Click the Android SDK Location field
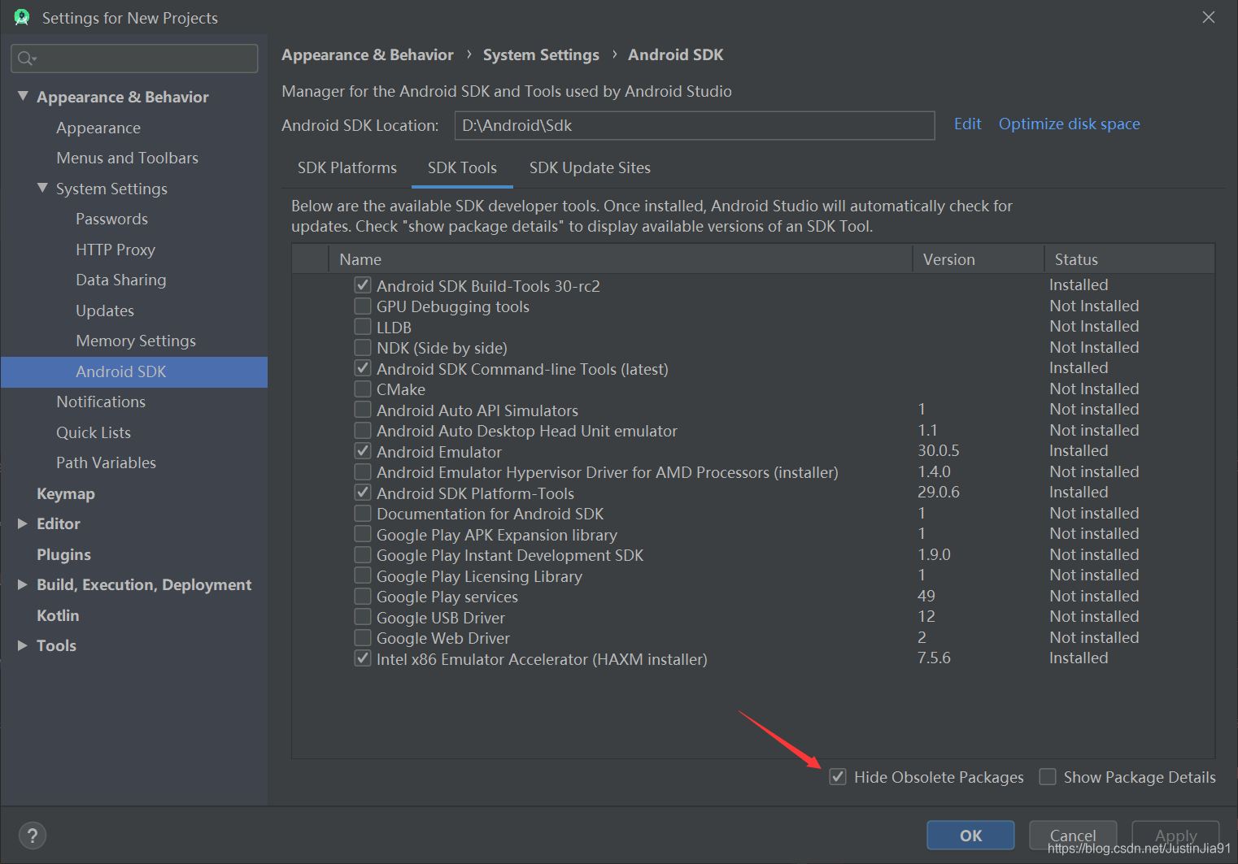This screenshot has height=864, width=1238. (x=695, y=125)
